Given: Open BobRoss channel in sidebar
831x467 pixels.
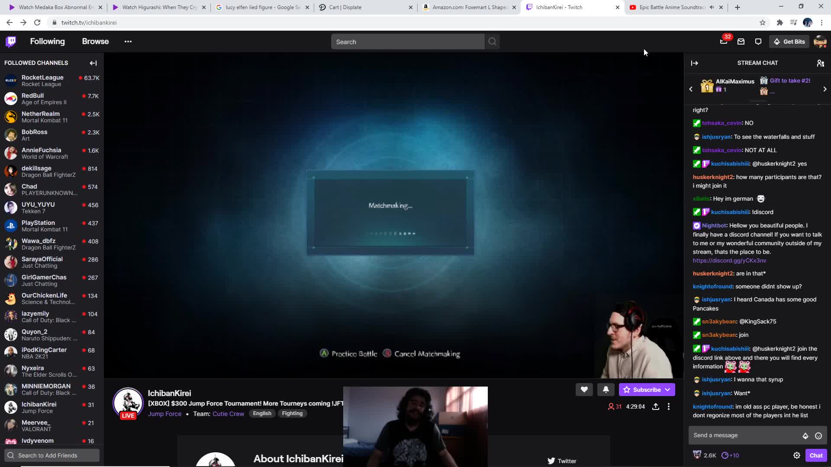Looking at the screenshot, I should [x=52, y=135].
